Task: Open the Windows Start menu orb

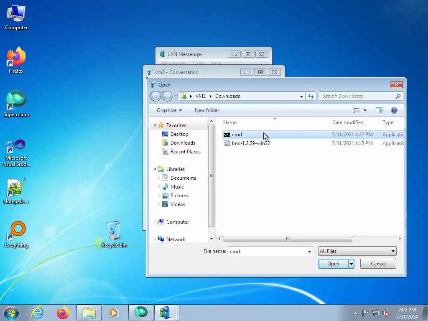Action: click(x=11, y=313)
